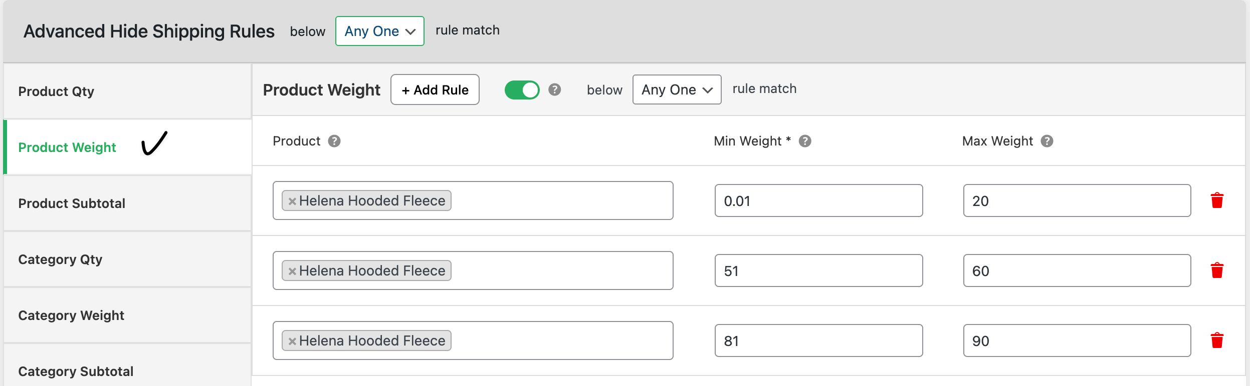Remove Helena Hooded Fleece from the third rule
Image resolution: width=1250 pixels, height=386 pixels.
[x=292, y=340]
